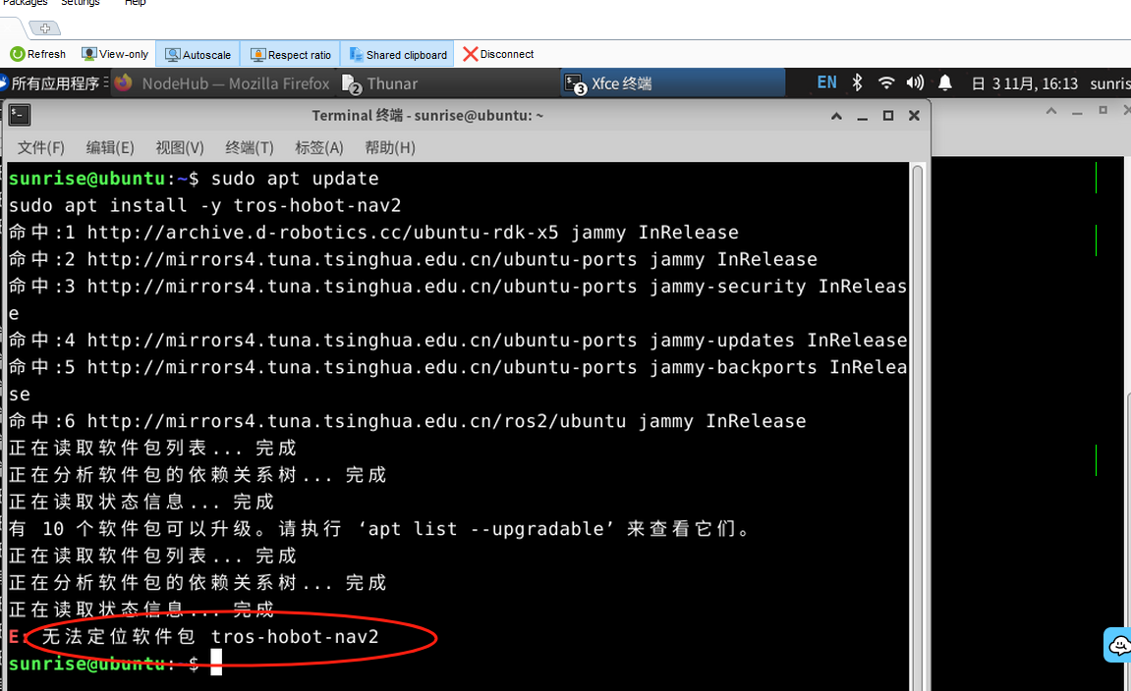Open the terminal window menu icon in the title bar
The width and height of the screenshot is (1131, 691).
coord(20,115)
